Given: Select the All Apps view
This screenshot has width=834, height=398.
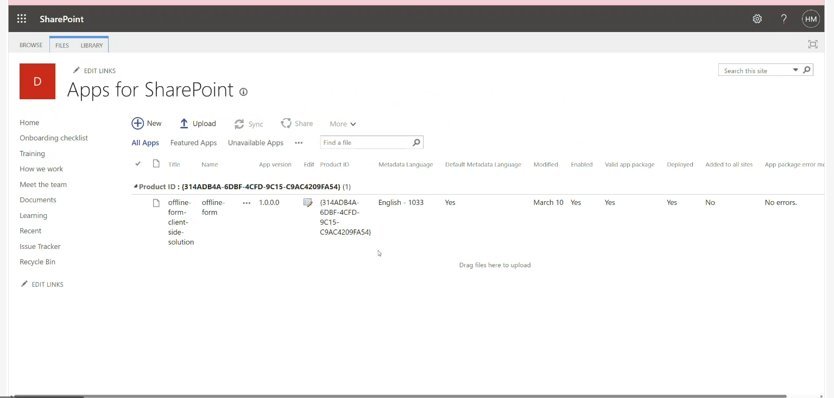Looking at the screenshot, I should tap(145, 143).
